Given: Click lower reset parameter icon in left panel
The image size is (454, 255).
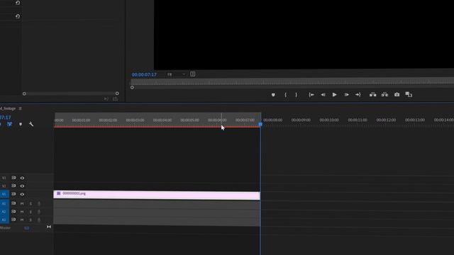Looking at the screenshot, I should pyautogui.click(x=18, y=16).
